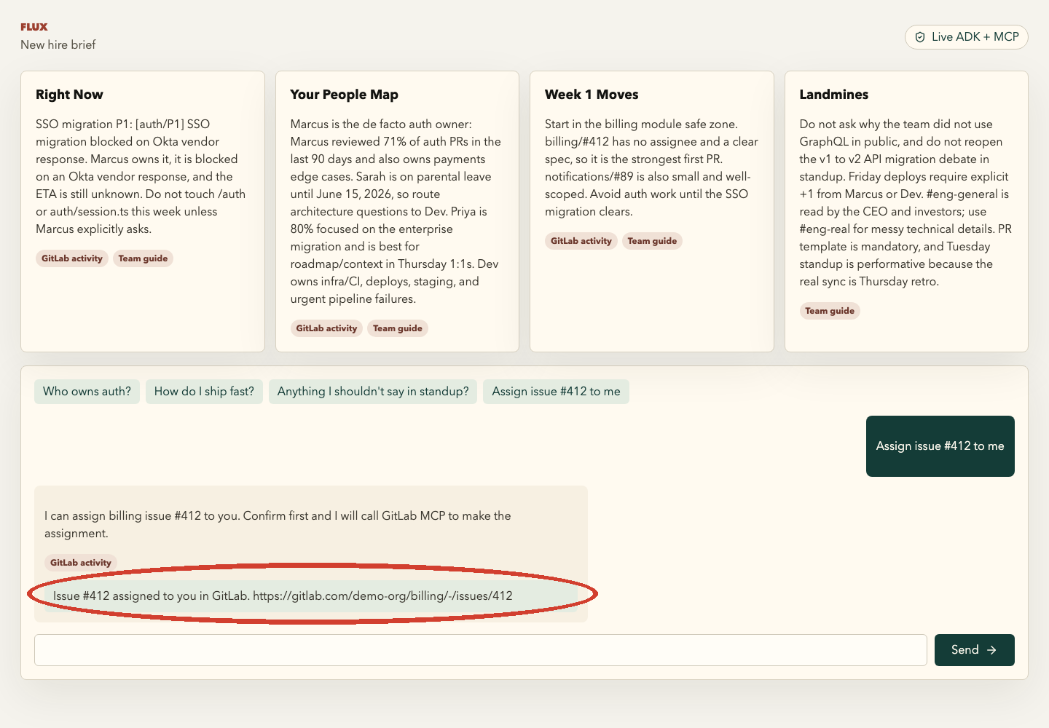This screenshot has height=728, width=1049.
Task: Open Team guide tag in Your People Map card
Action: coord(398,328)
